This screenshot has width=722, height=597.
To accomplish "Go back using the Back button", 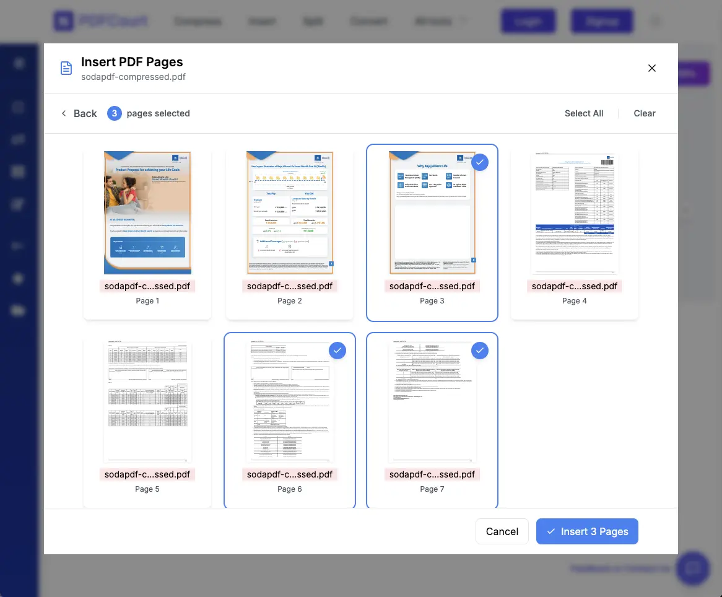I will tap(79, 113).
